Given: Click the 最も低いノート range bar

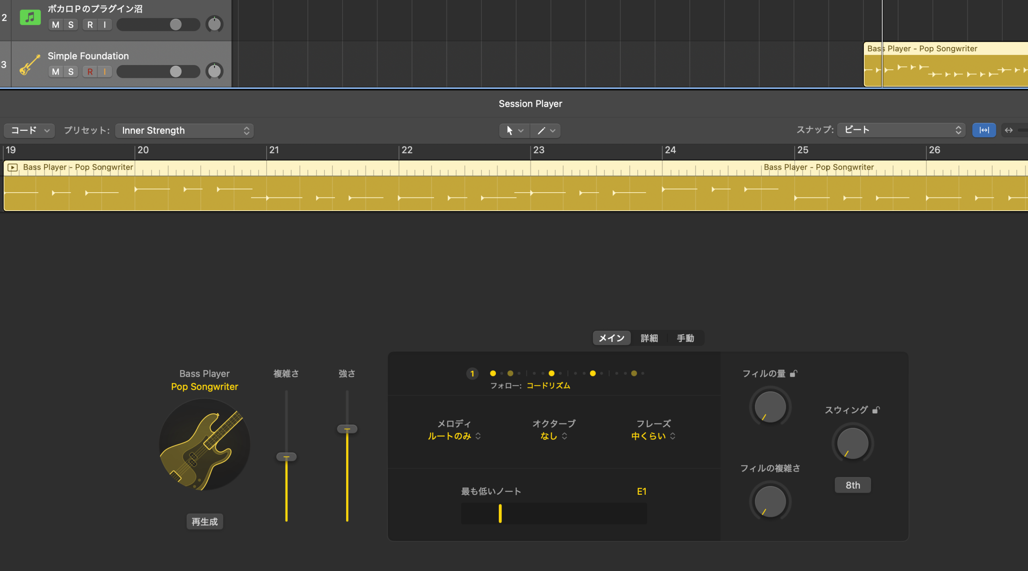Looking at the screenshot, I should point(554,513).
